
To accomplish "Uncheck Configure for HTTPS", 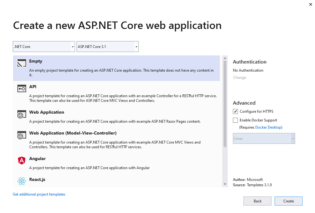I will click(x=235, y=111).
